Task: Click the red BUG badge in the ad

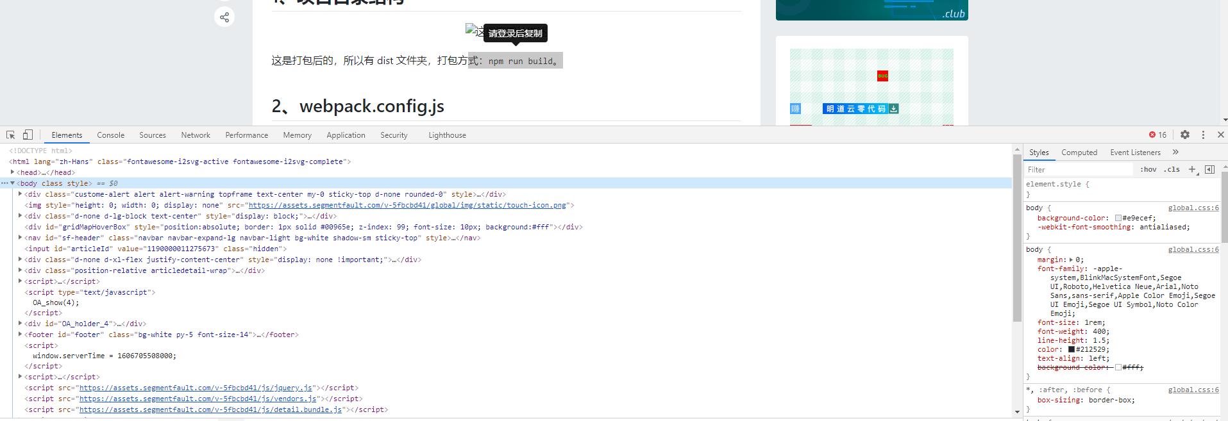Action: (x=882, y=76)
